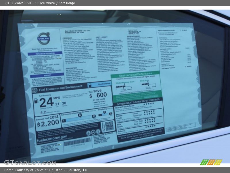Image resolution: width=230 pixels, height=173 pixels.
Task: Click the Rollover rating label
Action: point(122,131)
